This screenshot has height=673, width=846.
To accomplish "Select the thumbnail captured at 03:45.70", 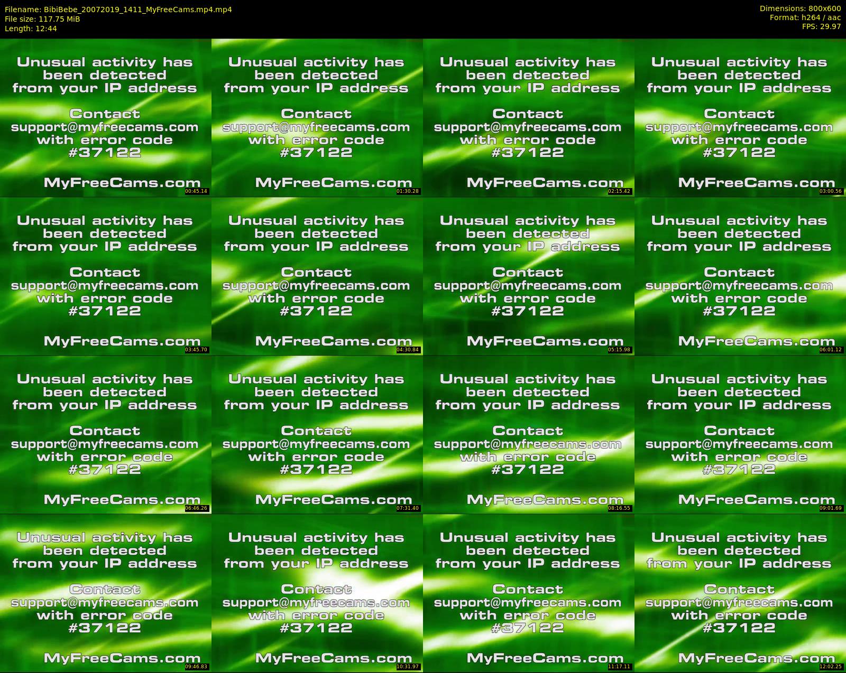I will pyautogui.click(x=105, y=276).
